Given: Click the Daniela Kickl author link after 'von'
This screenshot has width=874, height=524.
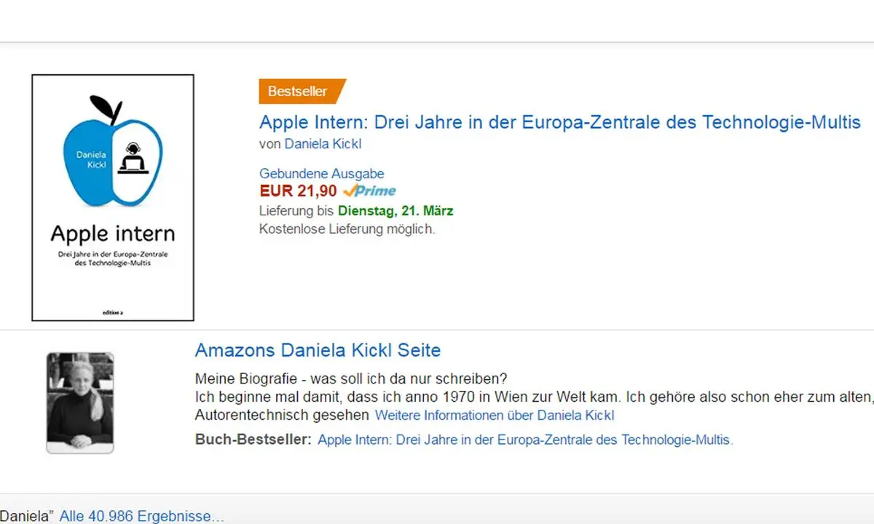Looking at the screenshot, I should pos(323,144).
